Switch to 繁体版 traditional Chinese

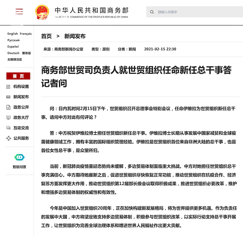(x=27, y=53)
